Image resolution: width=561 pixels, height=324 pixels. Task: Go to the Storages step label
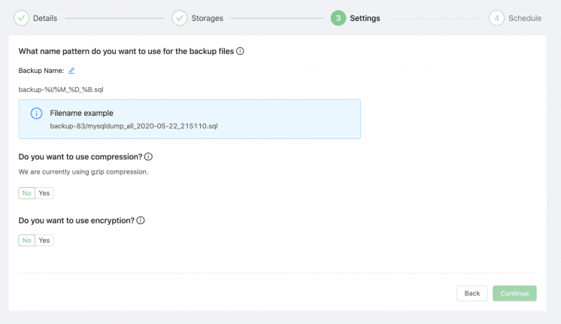tap(208, 18)
